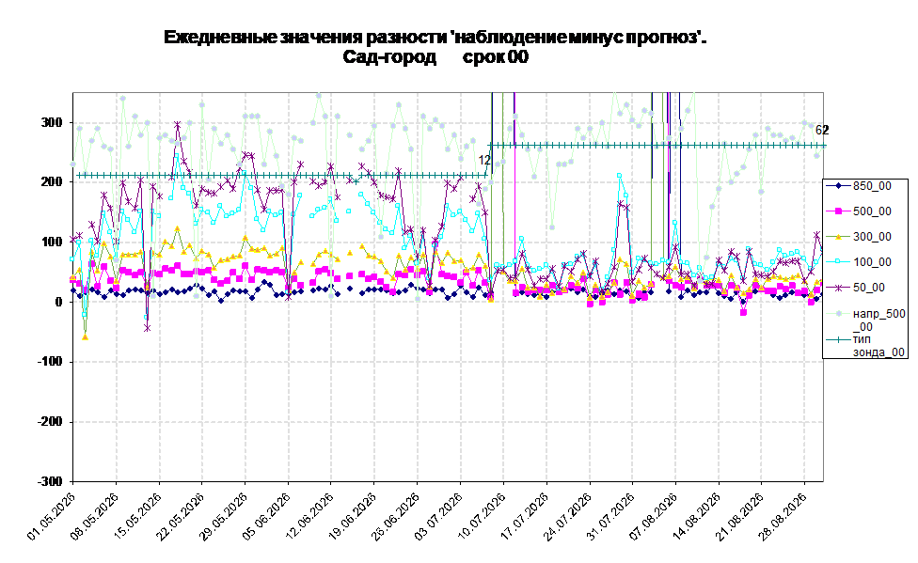Image resolution: width=918 pixels, height=563 pixels.
Task: Click the subtitle 'Сад-город срок 00'
Action: tap(435, 57)
